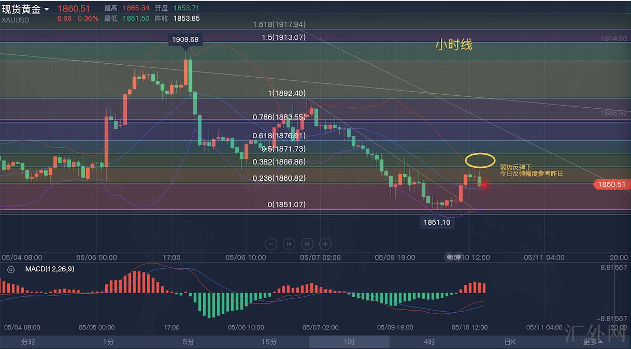Expand the 更多 timeframe menu
Screen dimensions: 631x349
593,342
